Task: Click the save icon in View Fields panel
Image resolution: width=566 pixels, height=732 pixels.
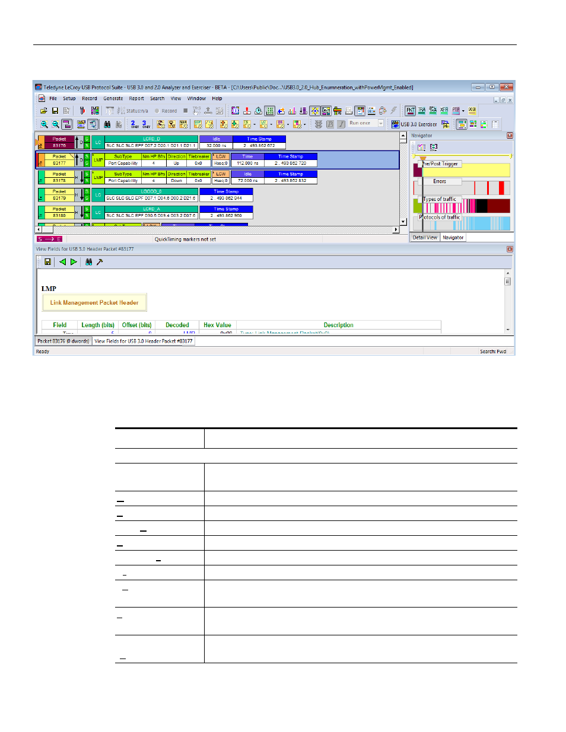Action: click(47, 262)
